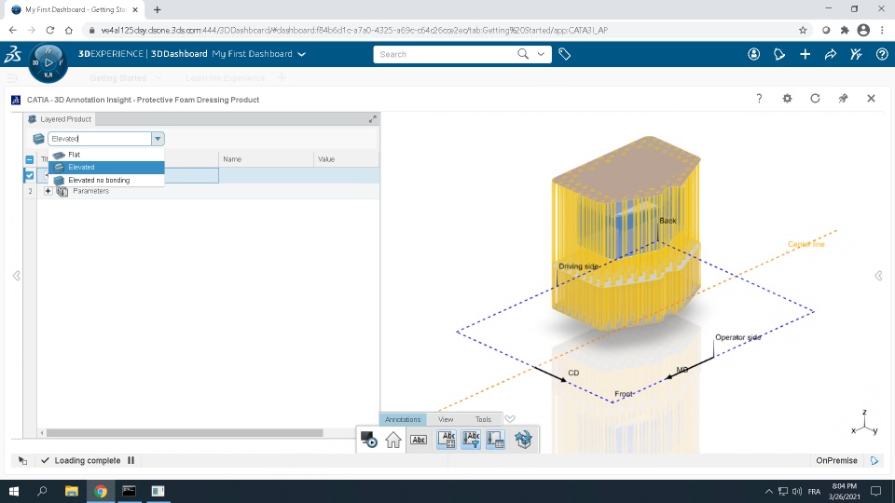Image resolution: width=895 pixels, height=503 pixels.
Task: Click the plus add icon in top bar
Action: coord(805,54)
